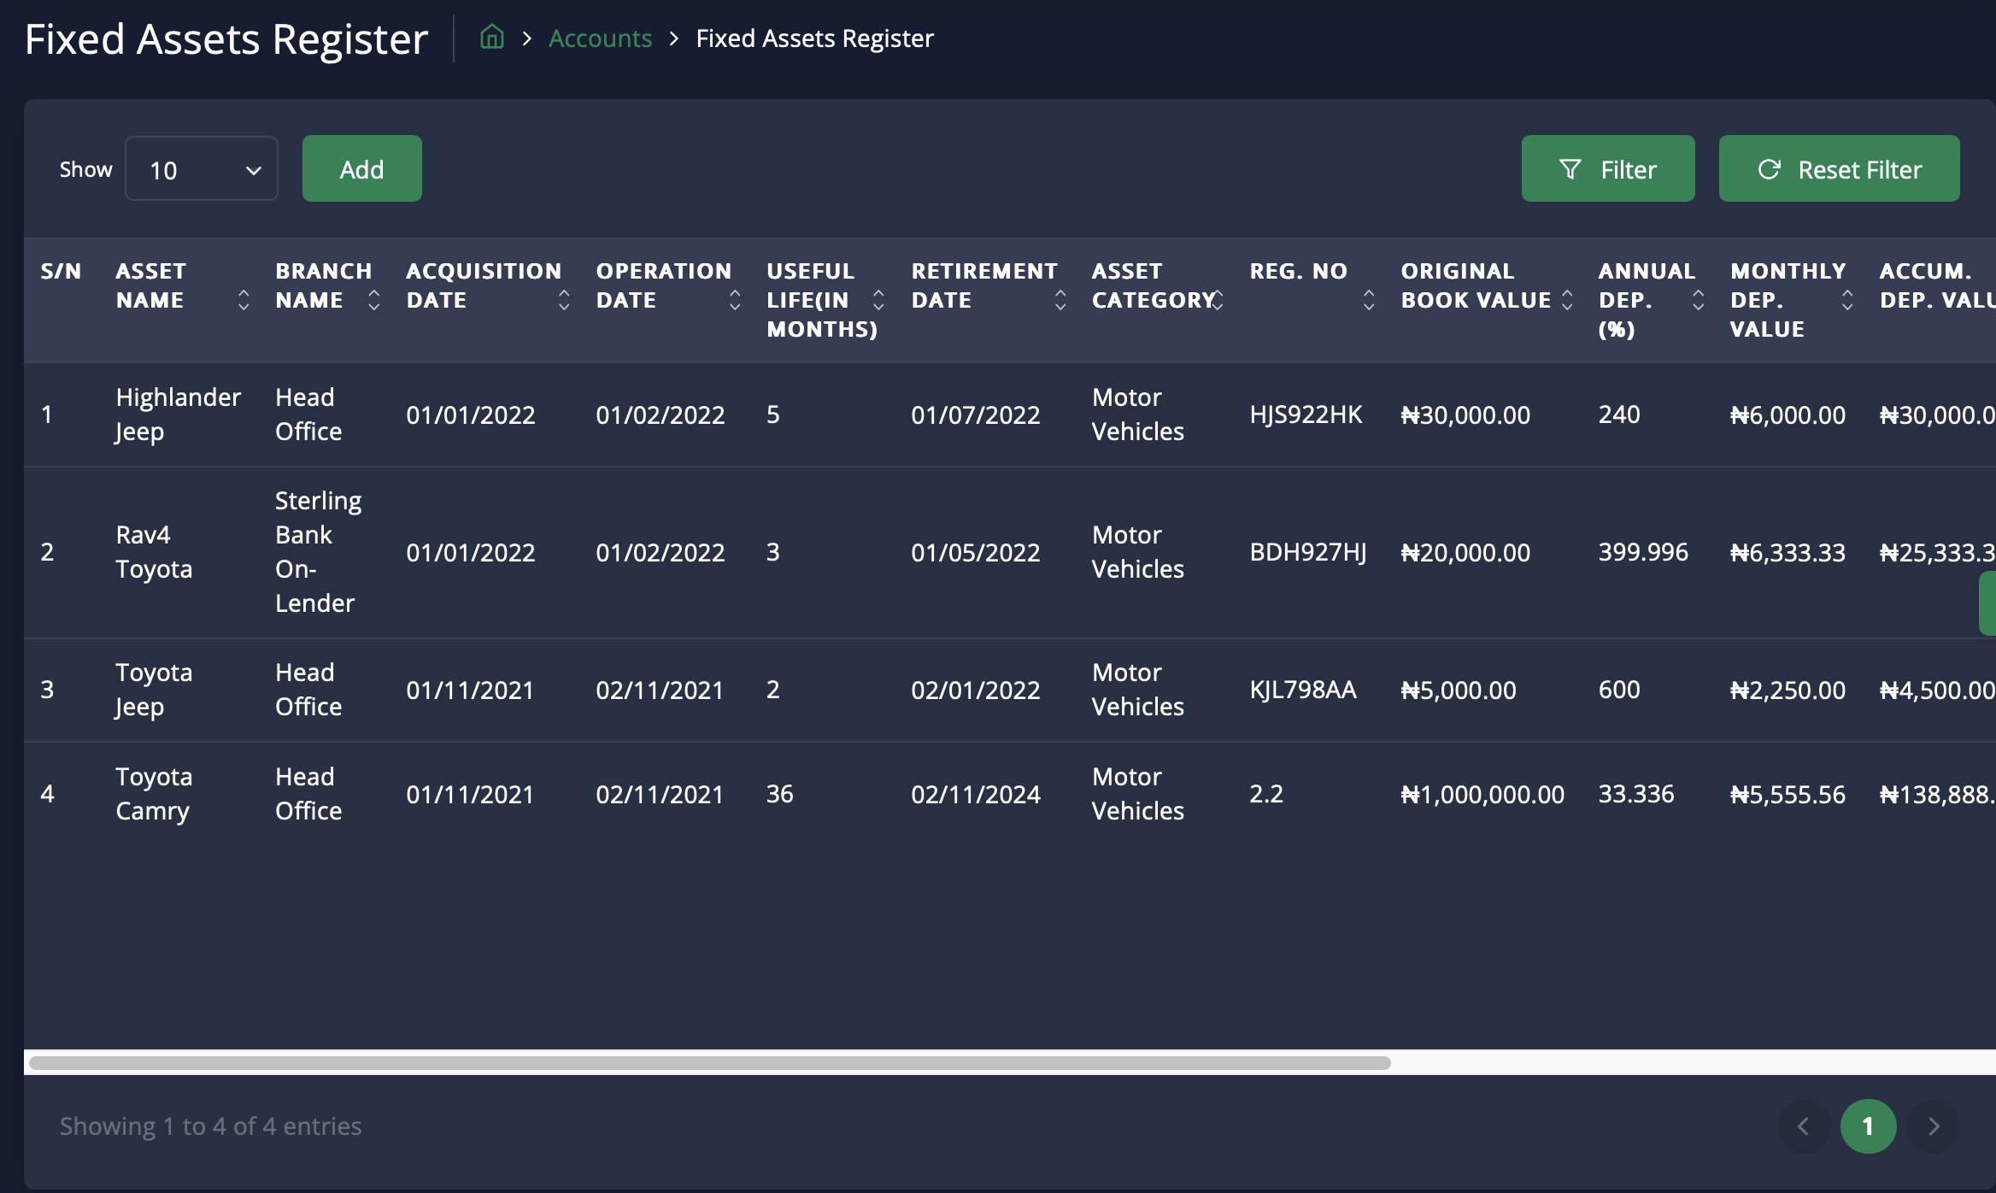Sort by Operation Date column arrows
This screenshot has height=1193, width=1996.
point(735,300)
